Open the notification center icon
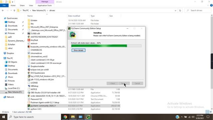Viewport: 213px width, 120px height. pos(208,117)
